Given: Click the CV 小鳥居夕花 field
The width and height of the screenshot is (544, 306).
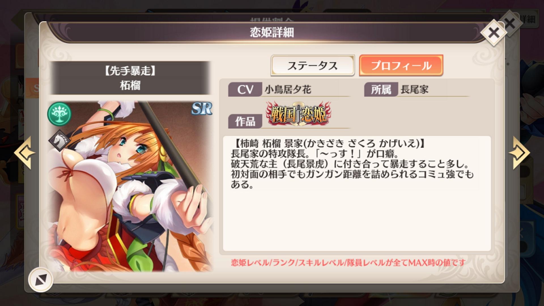Looking at the screenshot, I should pyautogui.click(x=289, y=90).
